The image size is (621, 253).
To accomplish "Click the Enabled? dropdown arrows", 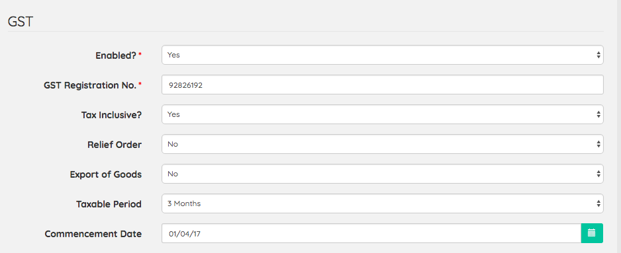I will [598, 55].
